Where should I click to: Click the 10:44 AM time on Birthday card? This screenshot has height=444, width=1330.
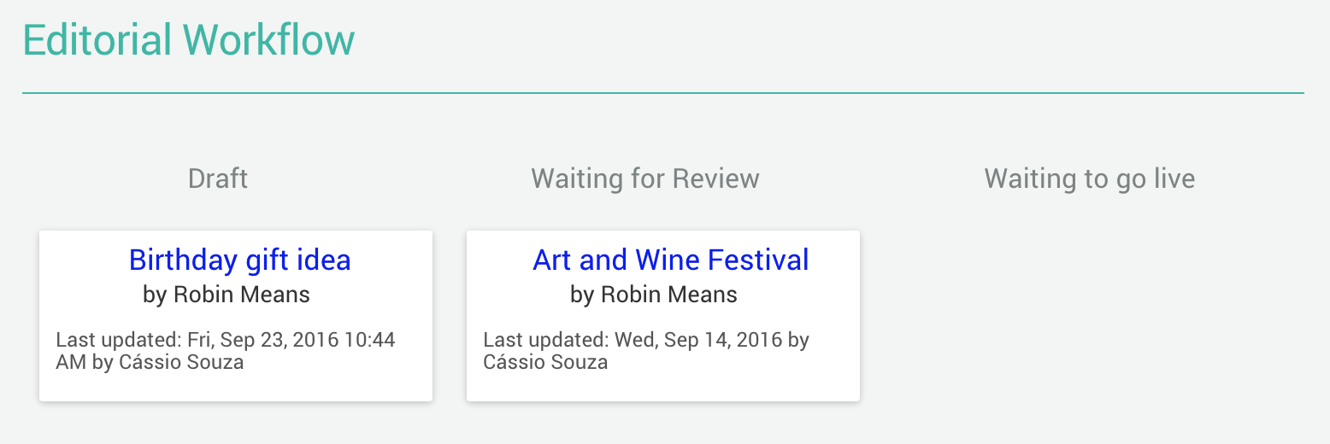coord(226,351)
